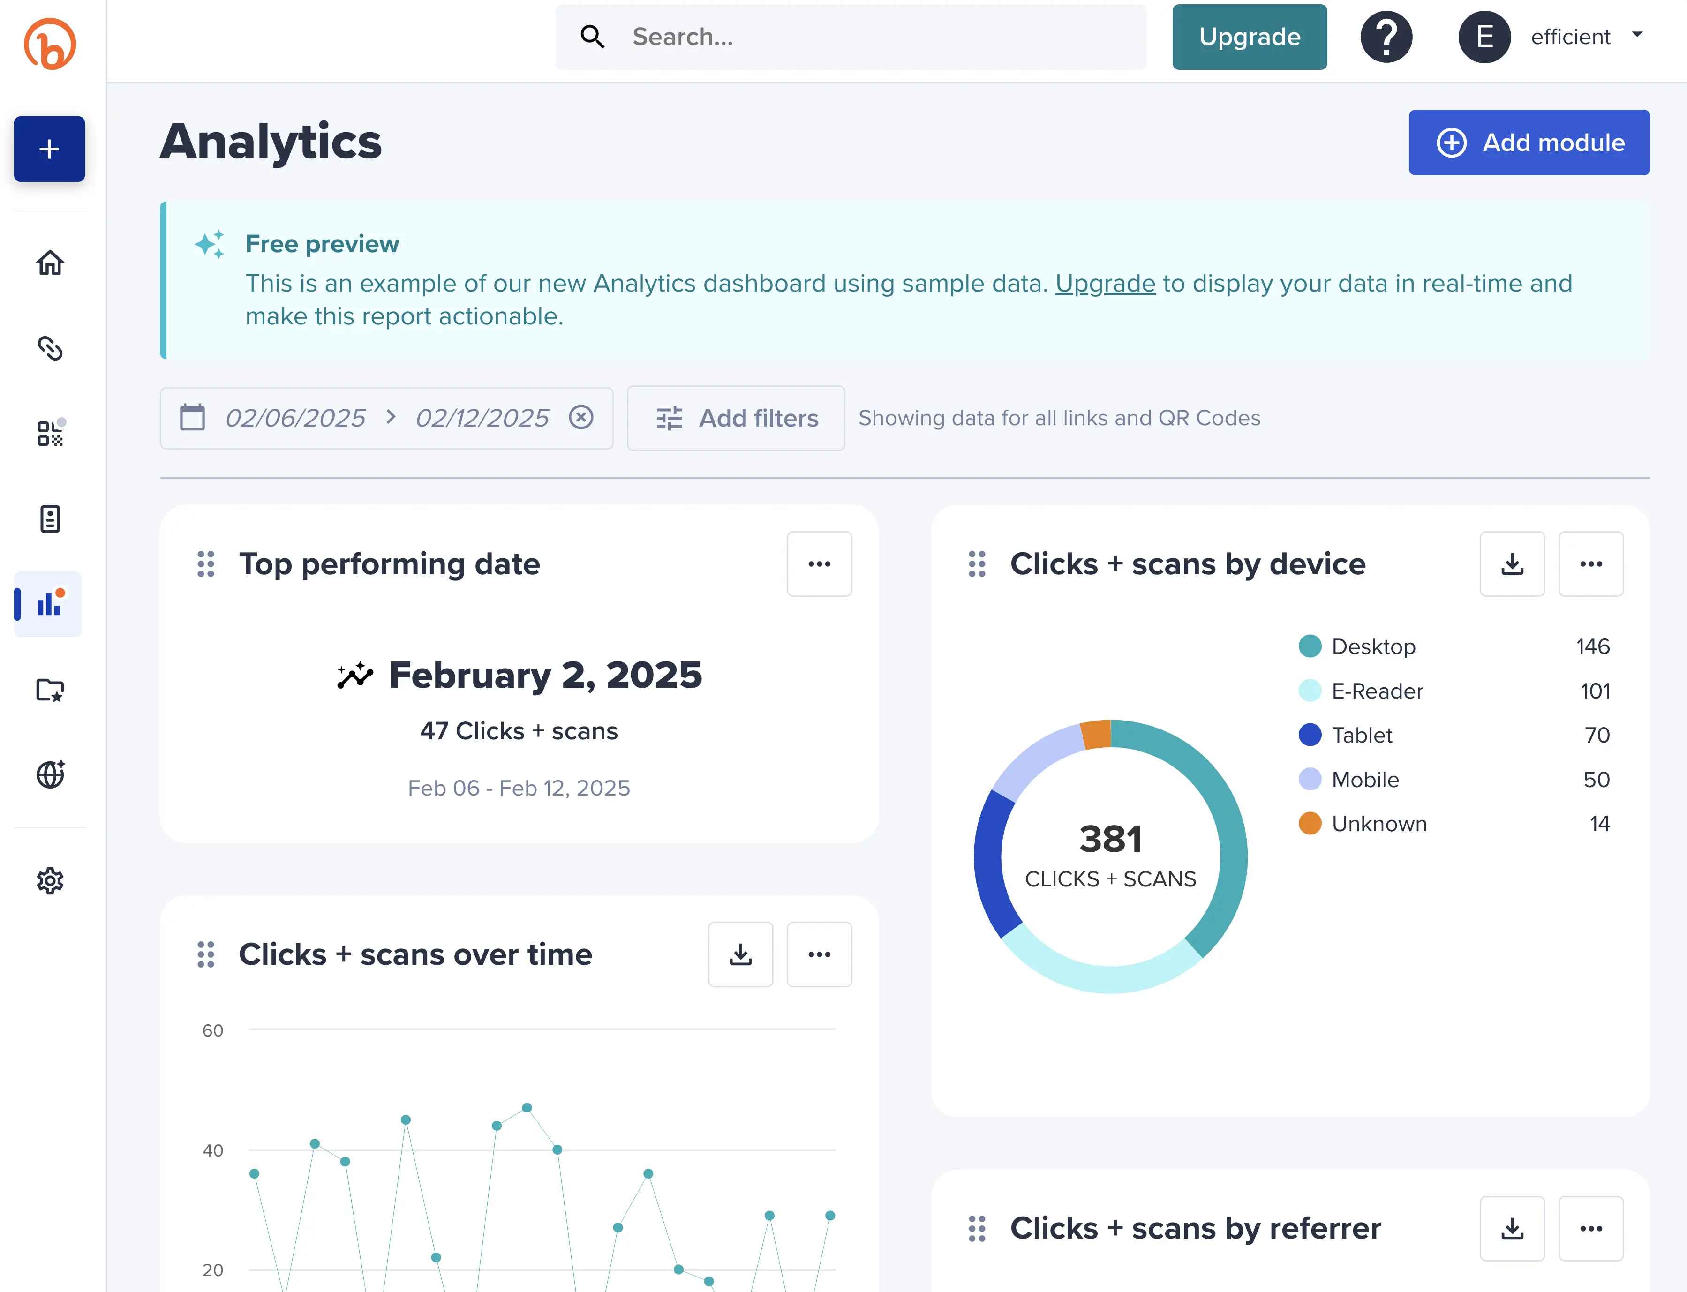Screen dimensions: 1687x1292
Task: Download the Clicks + scans by device data
Action: pyautogui.click(x=1512, y=563)
